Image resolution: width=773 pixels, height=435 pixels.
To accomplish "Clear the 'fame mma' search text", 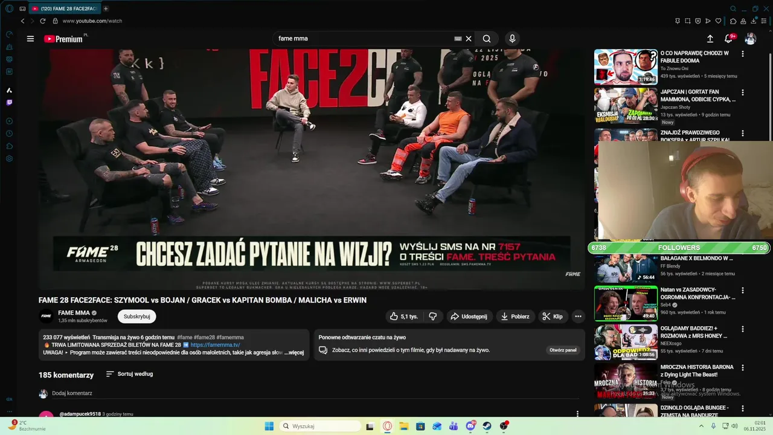I will tap(469, 39).
